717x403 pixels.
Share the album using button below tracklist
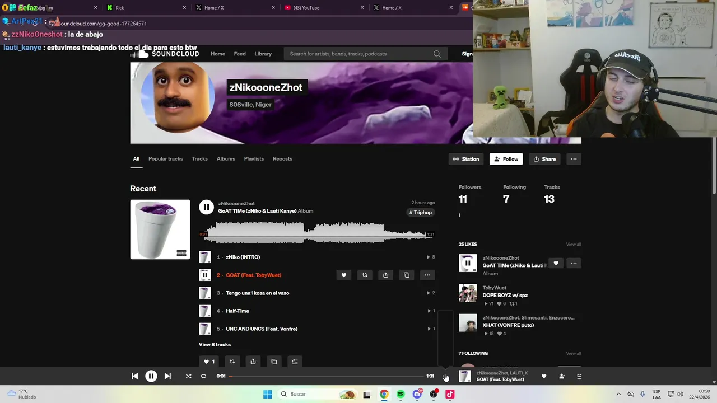(x=253, y=362)
